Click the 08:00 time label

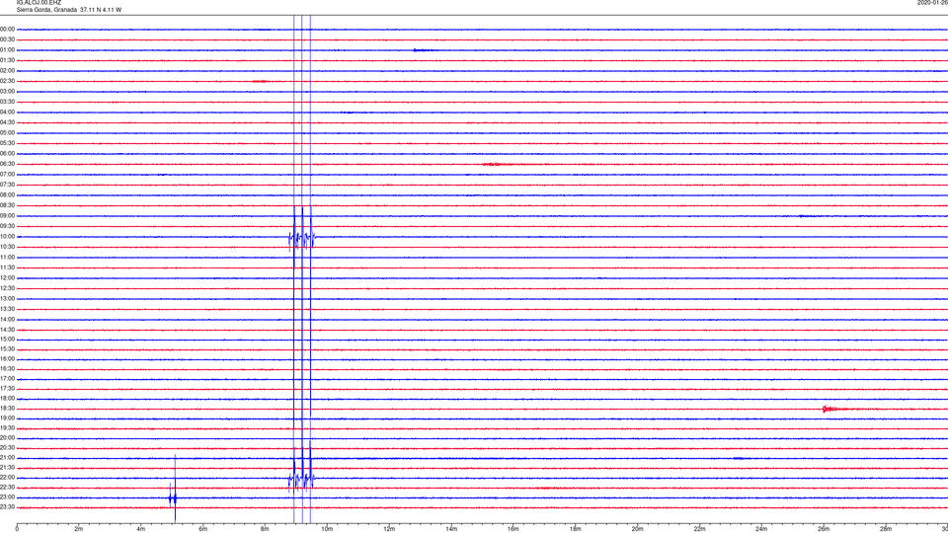click(x=7, y=194)
